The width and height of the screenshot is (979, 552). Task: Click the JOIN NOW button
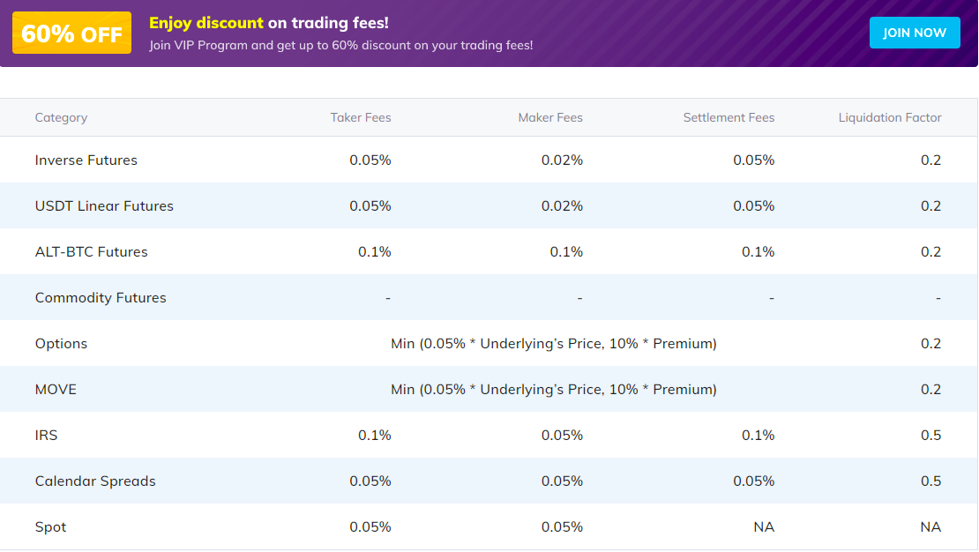pyautogui.click(x=914, y=33)
